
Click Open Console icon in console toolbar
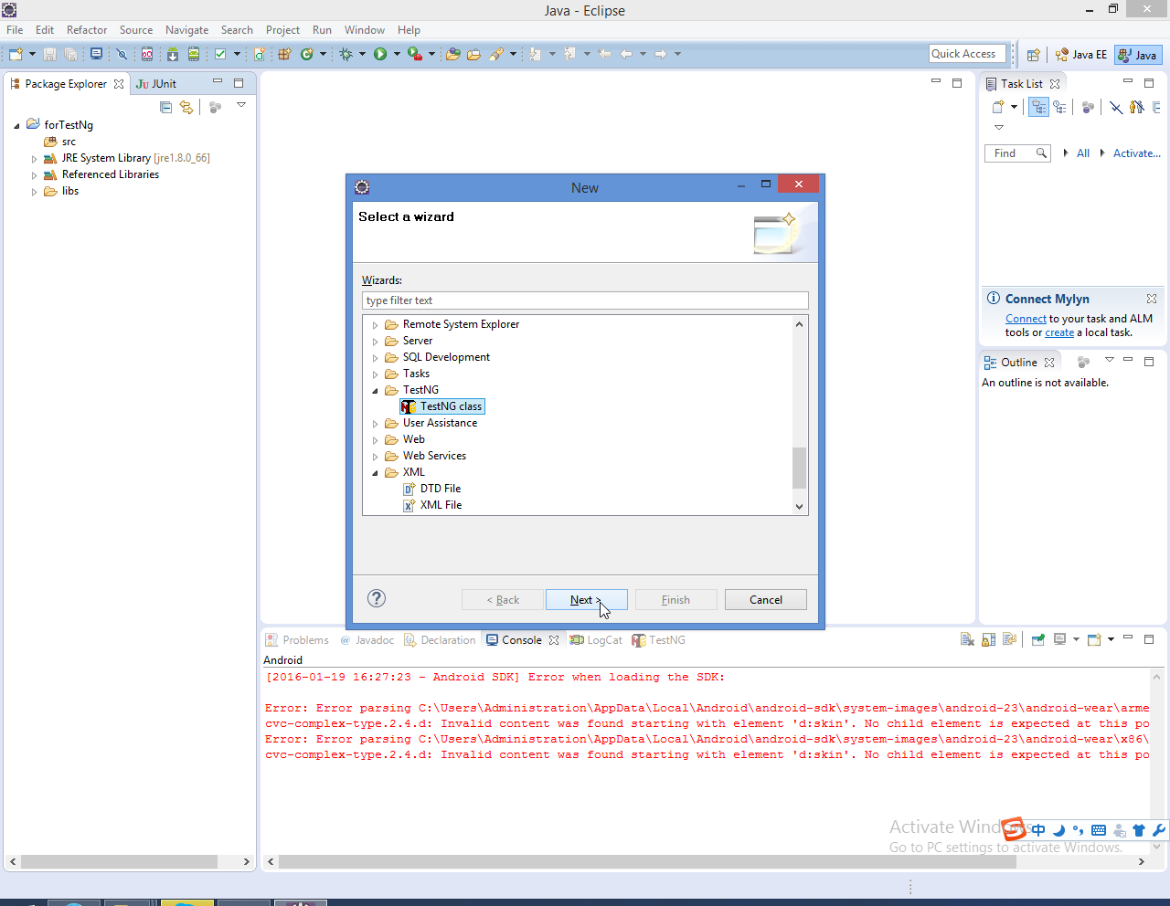click(1094, 640)
